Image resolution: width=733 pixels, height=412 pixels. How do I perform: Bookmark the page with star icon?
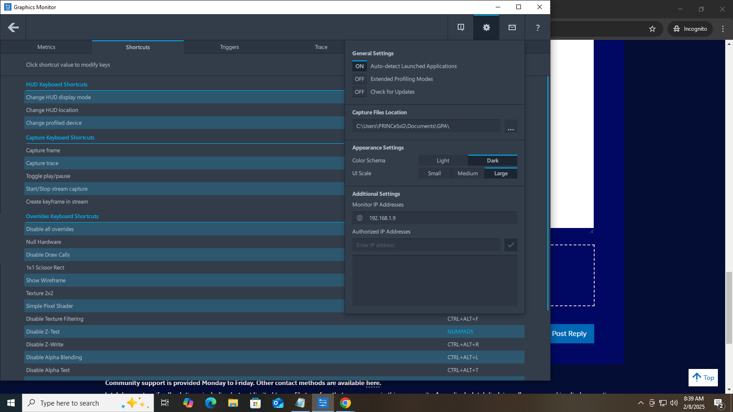pyautogui.click(x=652, y=29)
